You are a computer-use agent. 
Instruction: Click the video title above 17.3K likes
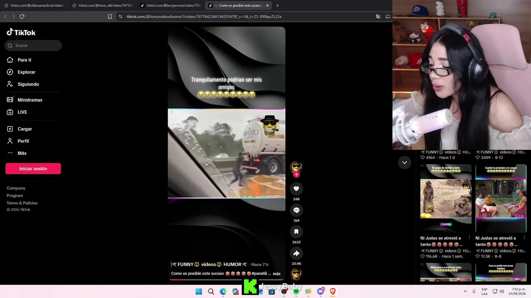click(496, 241)
